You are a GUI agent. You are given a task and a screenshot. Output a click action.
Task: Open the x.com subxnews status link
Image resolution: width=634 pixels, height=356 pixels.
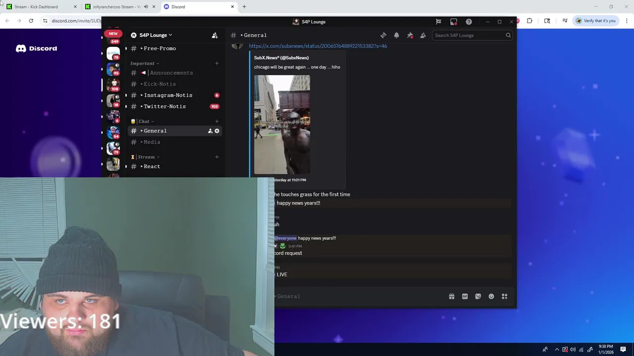click(318, 46)
